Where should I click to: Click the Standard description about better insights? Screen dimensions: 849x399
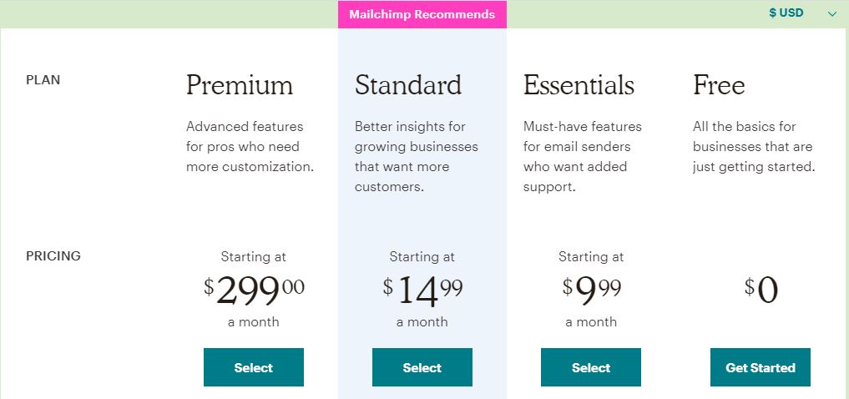tap(417, 156)
